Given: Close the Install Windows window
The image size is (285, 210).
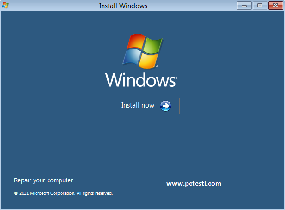Looking at the screenshot, I should click(276, 6).
